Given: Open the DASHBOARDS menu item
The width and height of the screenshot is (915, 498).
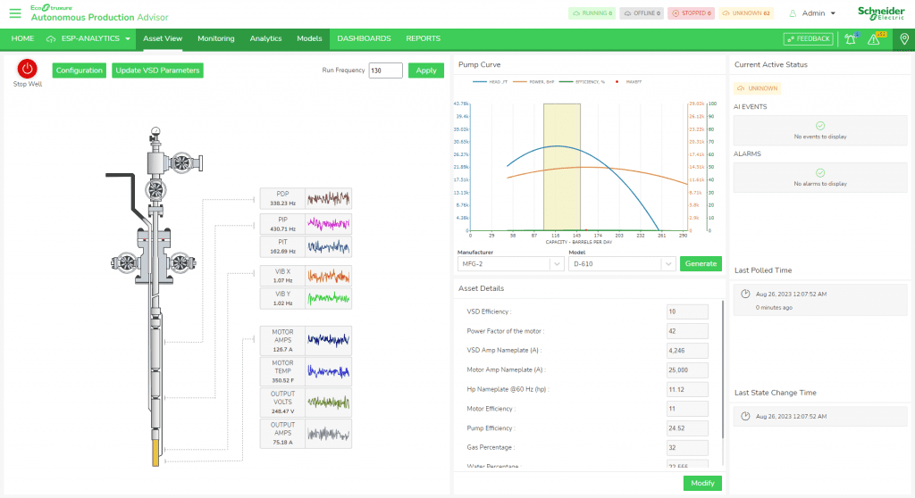Looking at the screenshot, I should pos(364,39).
